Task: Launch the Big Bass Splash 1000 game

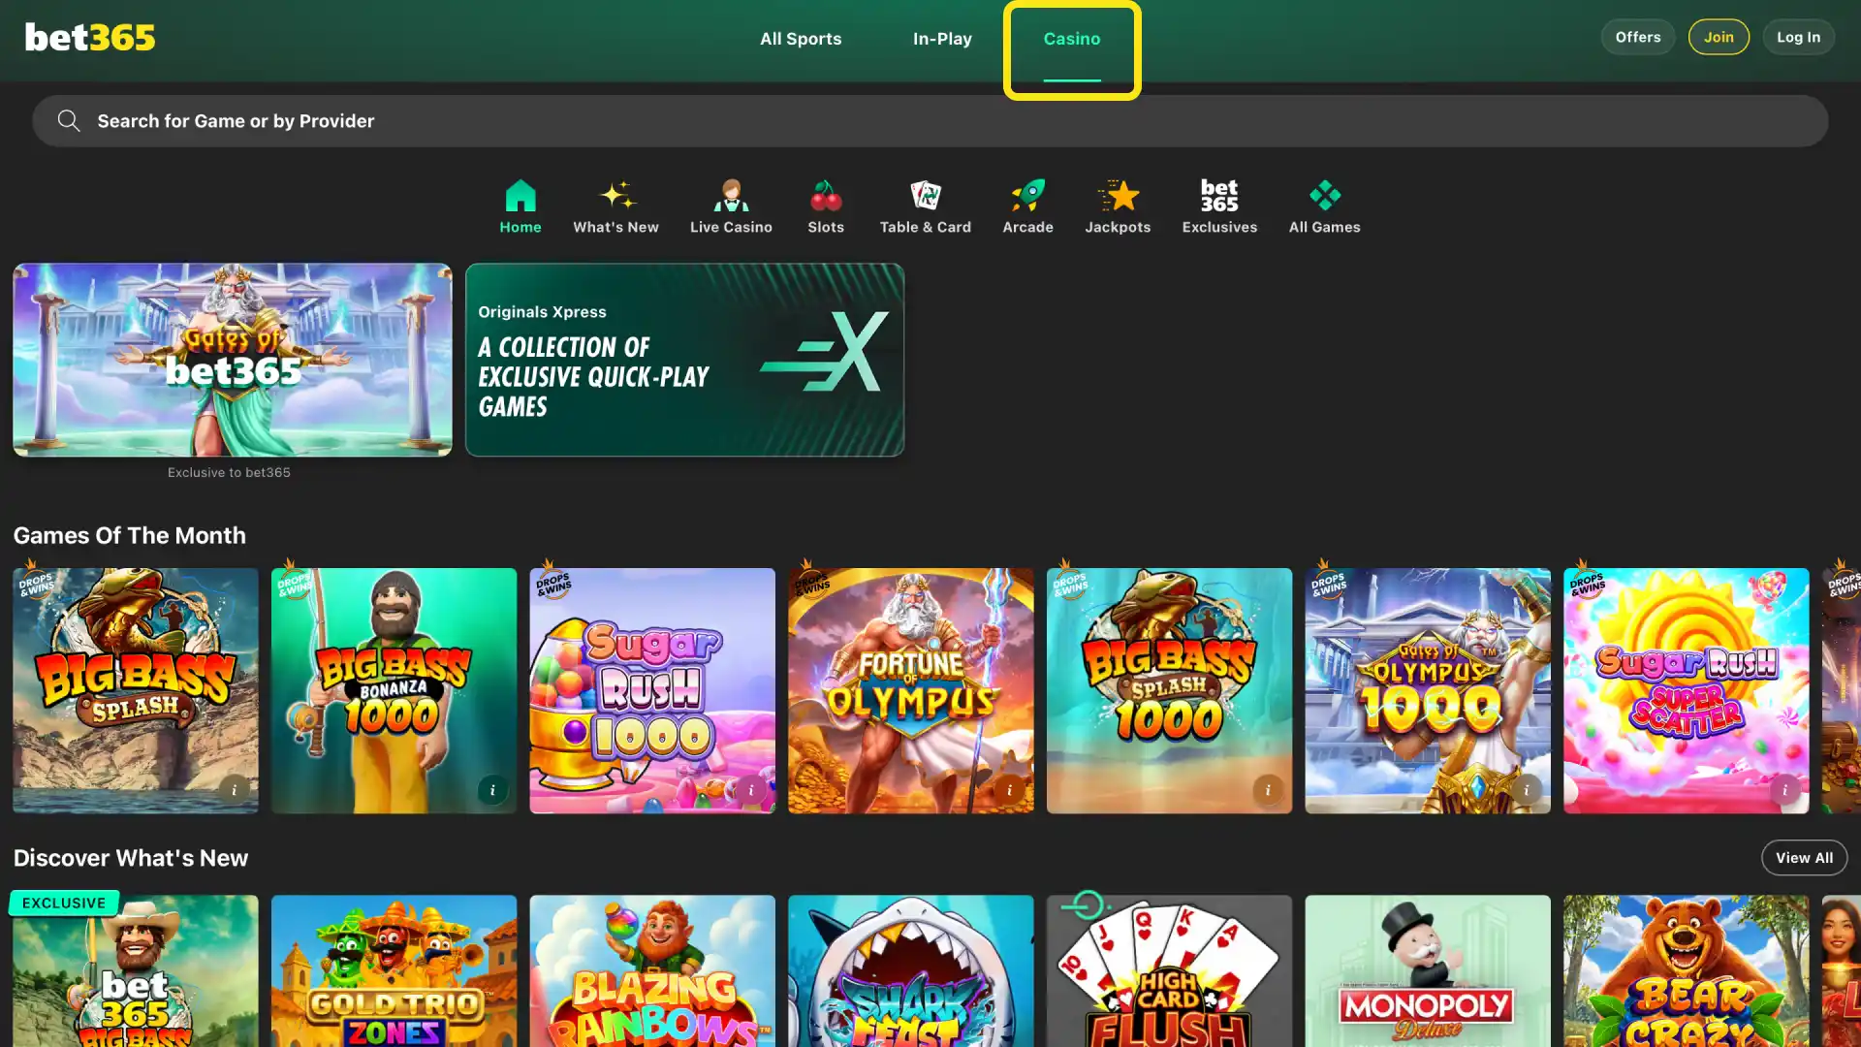Action: click(1169, 690)
